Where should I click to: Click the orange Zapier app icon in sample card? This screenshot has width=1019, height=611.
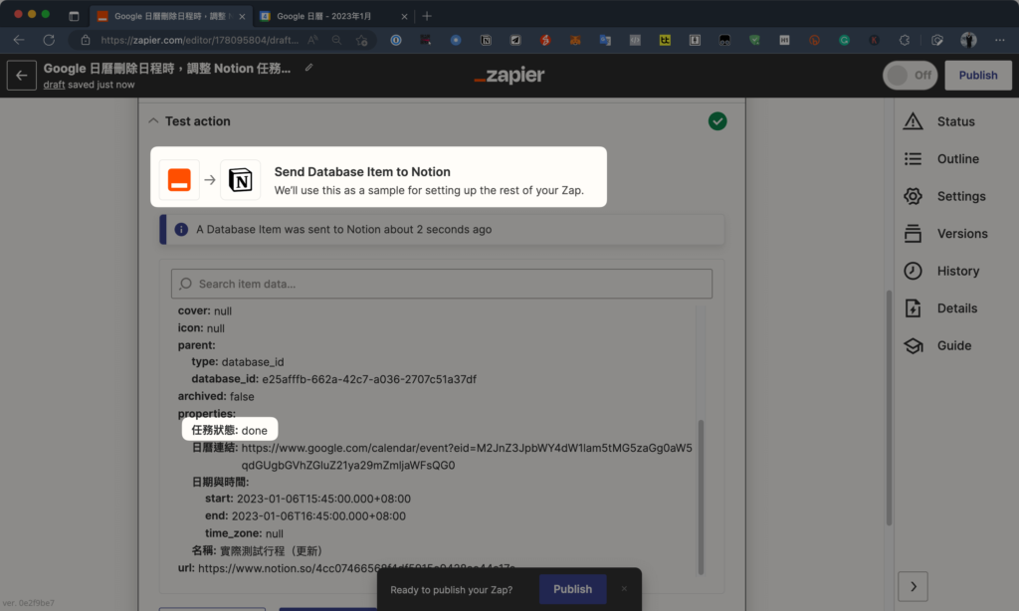coord(179,179)
